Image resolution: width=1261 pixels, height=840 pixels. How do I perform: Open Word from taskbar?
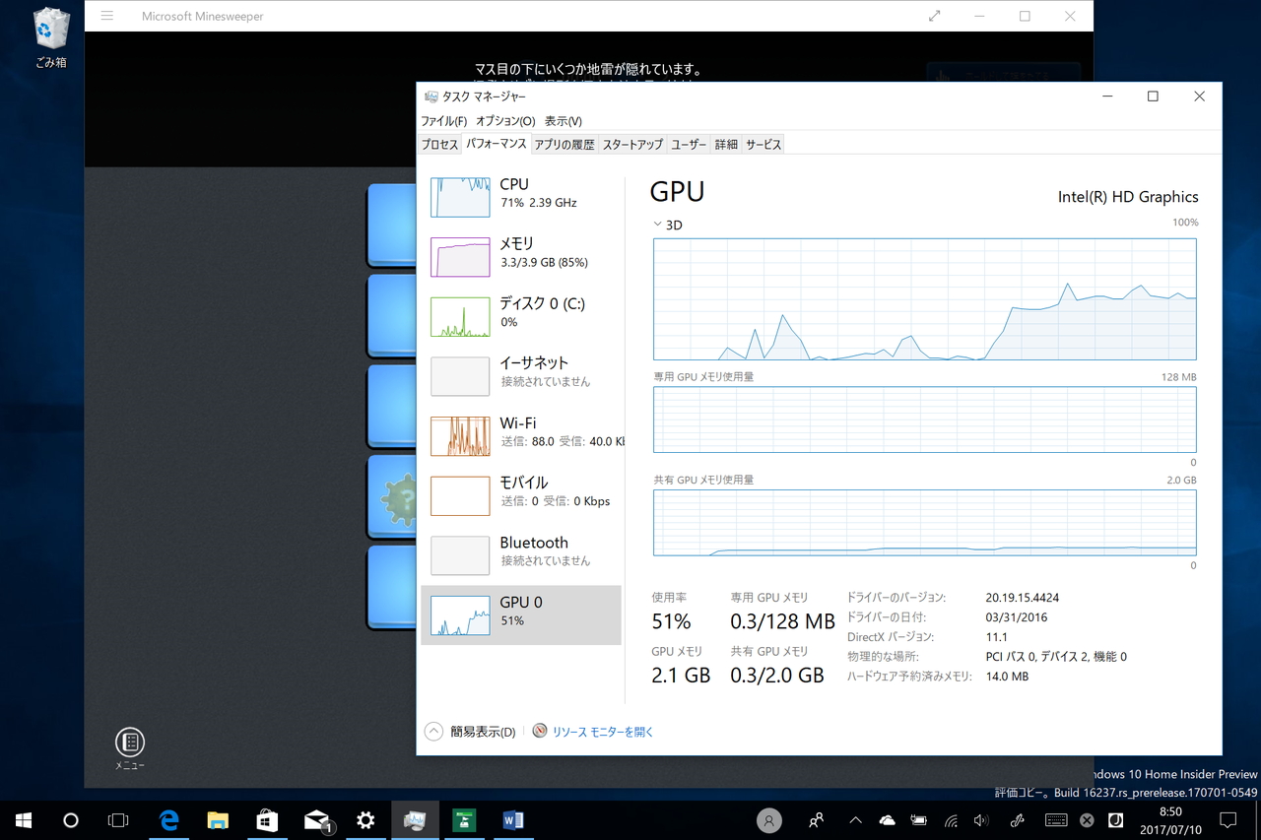point(513,820)
